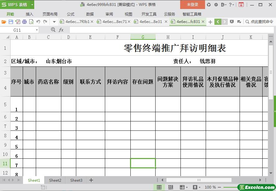Open the D-shaped feedback dropdown icon
Viewport: 276px width, 191px height.
[x=223, y=5]
